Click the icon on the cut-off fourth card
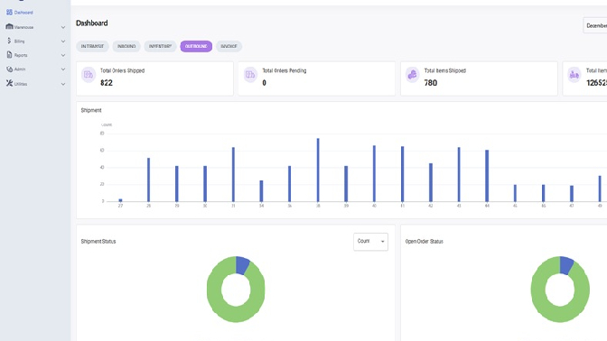Viewport: 607px width, 341px height. point(574,75)
